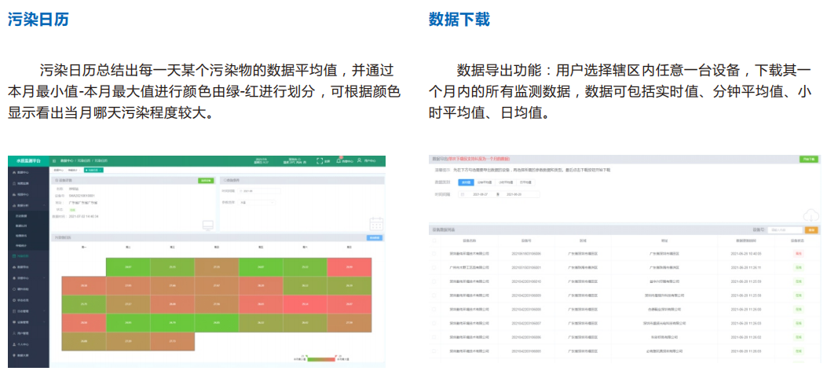Click the user center profile icon
This screenshot has height=382, width=838.
[359, 161]
